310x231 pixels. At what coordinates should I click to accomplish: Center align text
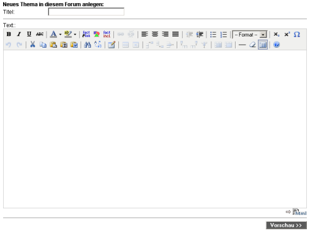[155, 34]
